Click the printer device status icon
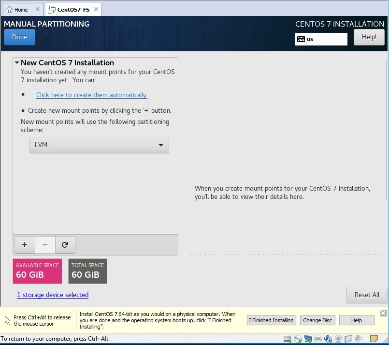The height and width of the screenshot is (345, 389). click(x=318, y=339)
